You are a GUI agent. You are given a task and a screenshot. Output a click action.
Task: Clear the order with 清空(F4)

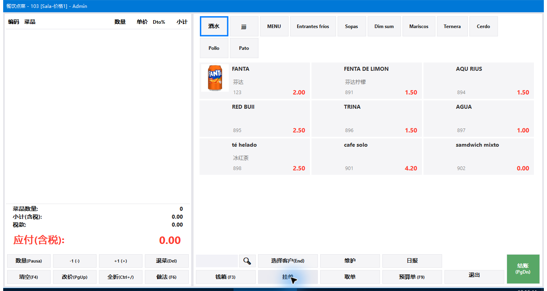point(29,277)
